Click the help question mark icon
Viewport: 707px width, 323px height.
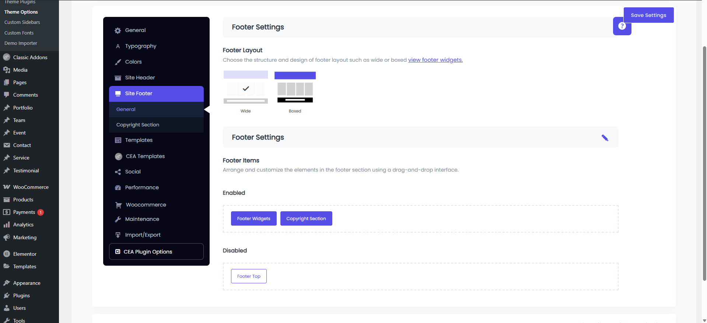[x=622, y=26]
